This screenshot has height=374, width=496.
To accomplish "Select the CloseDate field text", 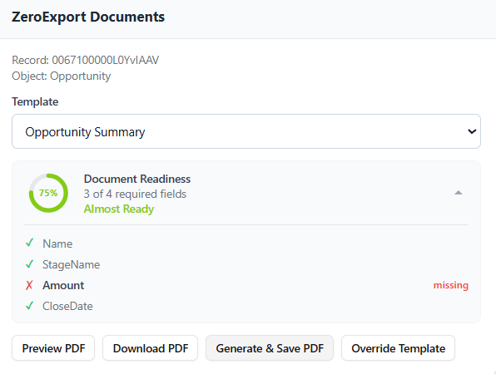I will tap(67, 306).
